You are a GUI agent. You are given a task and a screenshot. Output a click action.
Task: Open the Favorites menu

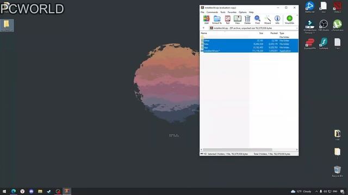(232, 12)
